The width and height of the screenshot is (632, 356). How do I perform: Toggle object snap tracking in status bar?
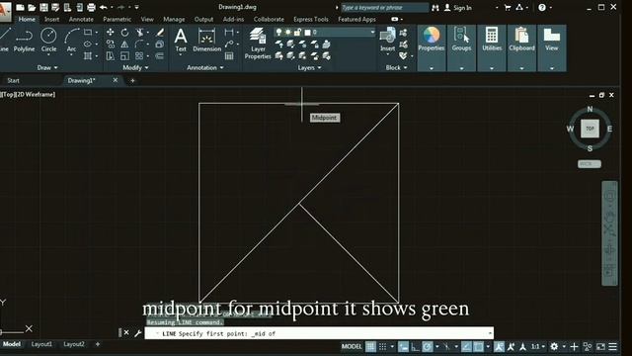click(466, 346)
